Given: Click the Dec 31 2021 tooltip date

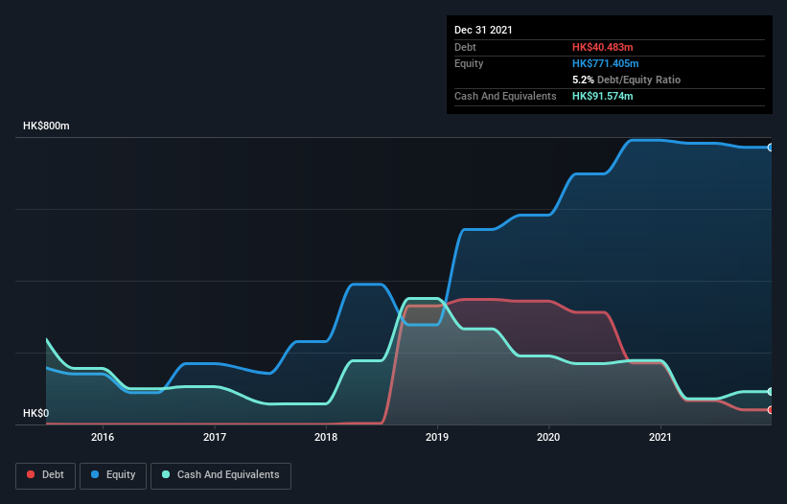Looking at the screenshot, I should click(x=483, y=30).
